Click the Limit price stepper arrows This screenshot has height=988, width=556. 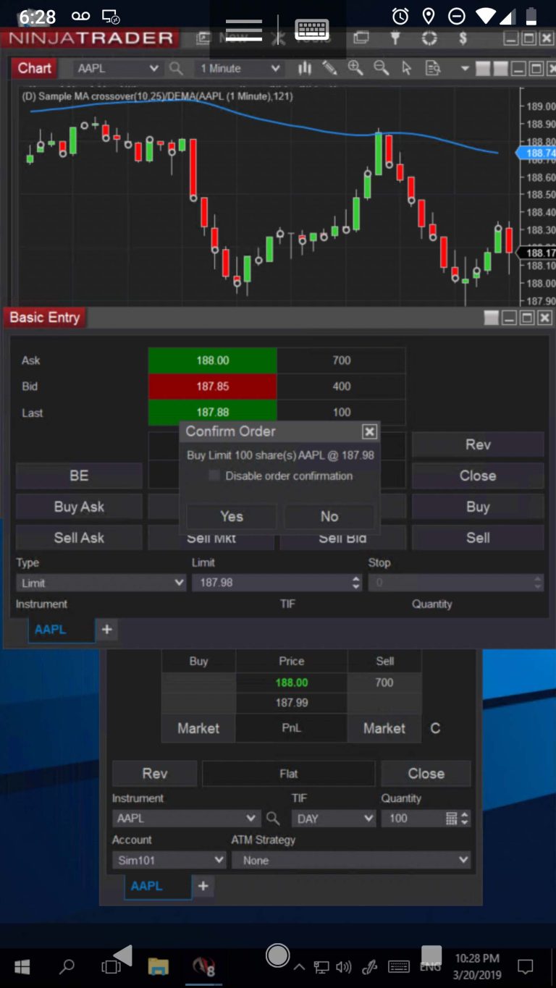pyautogui.click(x=355, y=583)
